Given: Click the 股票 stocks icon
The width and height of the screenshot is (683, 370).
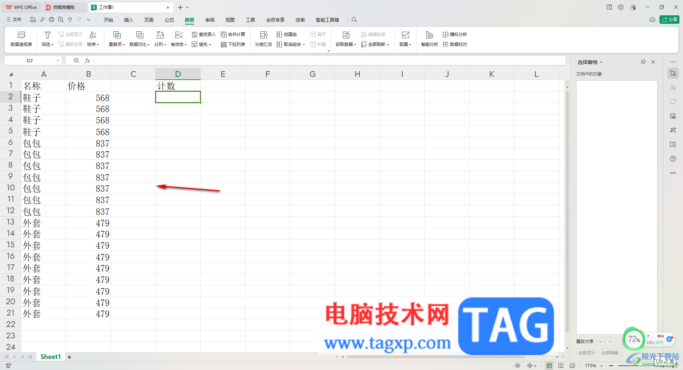Looking at the screenshot, I should (405, 35).
